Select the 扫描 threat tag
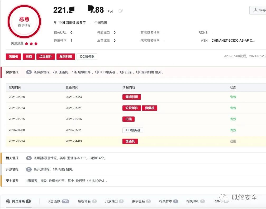The height and width of the screenshot is (209, 266). (x=28, y=56)
